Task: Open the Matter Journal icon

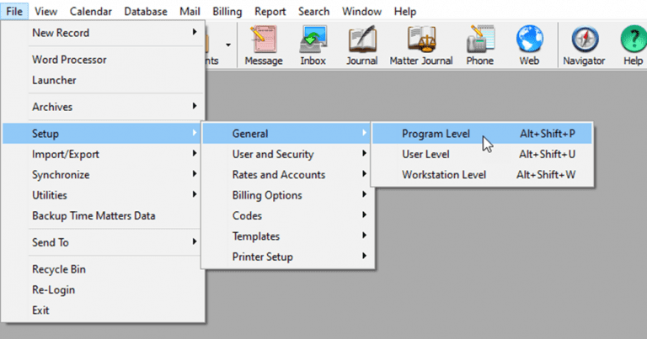Action: pyautogui.click(x=420, y=45)
